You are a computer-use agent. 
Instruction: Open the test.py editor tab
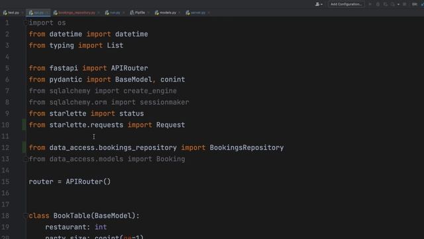[x=13, y=13]
